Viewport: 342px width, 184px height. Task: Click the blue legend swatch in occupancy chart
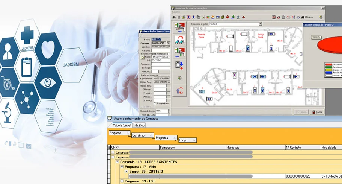point(328,73)
